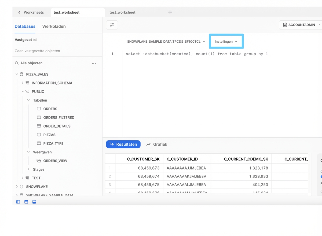This screenshot has width=322, height=236.
Task: Toggle the split-row layout control
Action: tap(26, 202)
